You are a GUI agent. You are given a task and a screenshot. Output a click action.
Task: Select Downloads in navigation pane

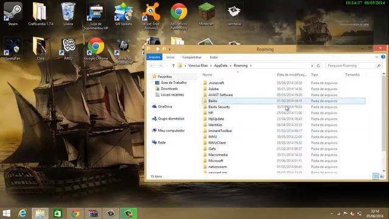point(169,89)
